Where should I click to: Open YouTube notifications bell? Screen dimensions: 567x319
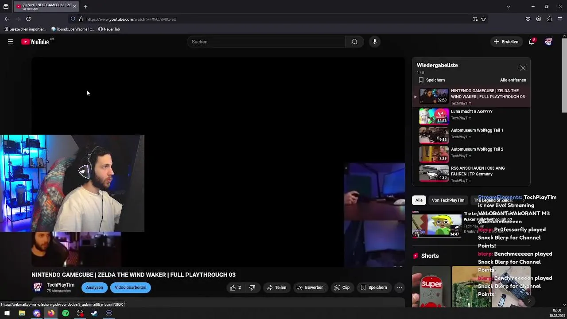click(532, 42)
